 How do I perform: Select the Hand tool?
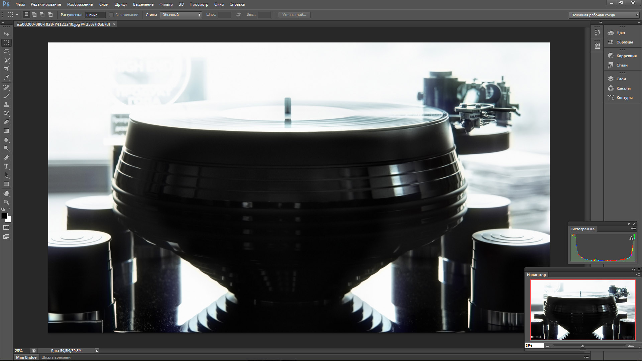tap(6, 194)
